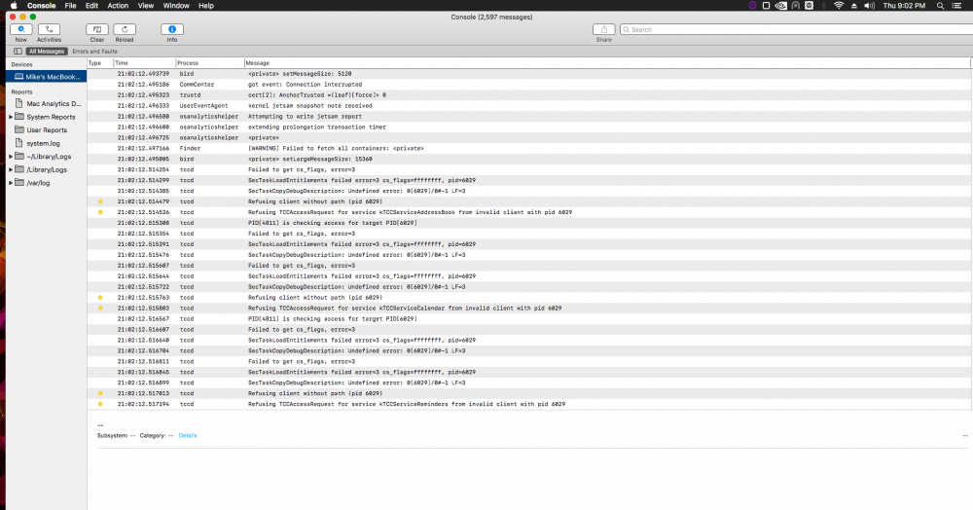The height and width of the screenshot is (510, 973).
Task: Expand /var/log folder
Action: (x=11, y=183)
